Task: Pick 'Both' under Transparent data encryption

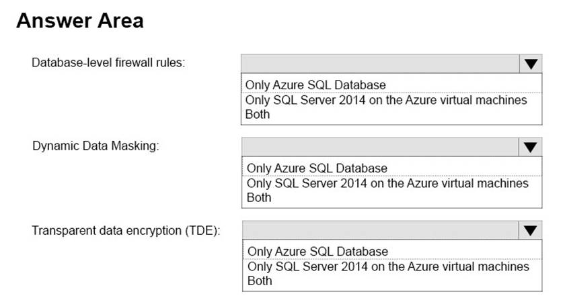Action: tap(260, 280)
